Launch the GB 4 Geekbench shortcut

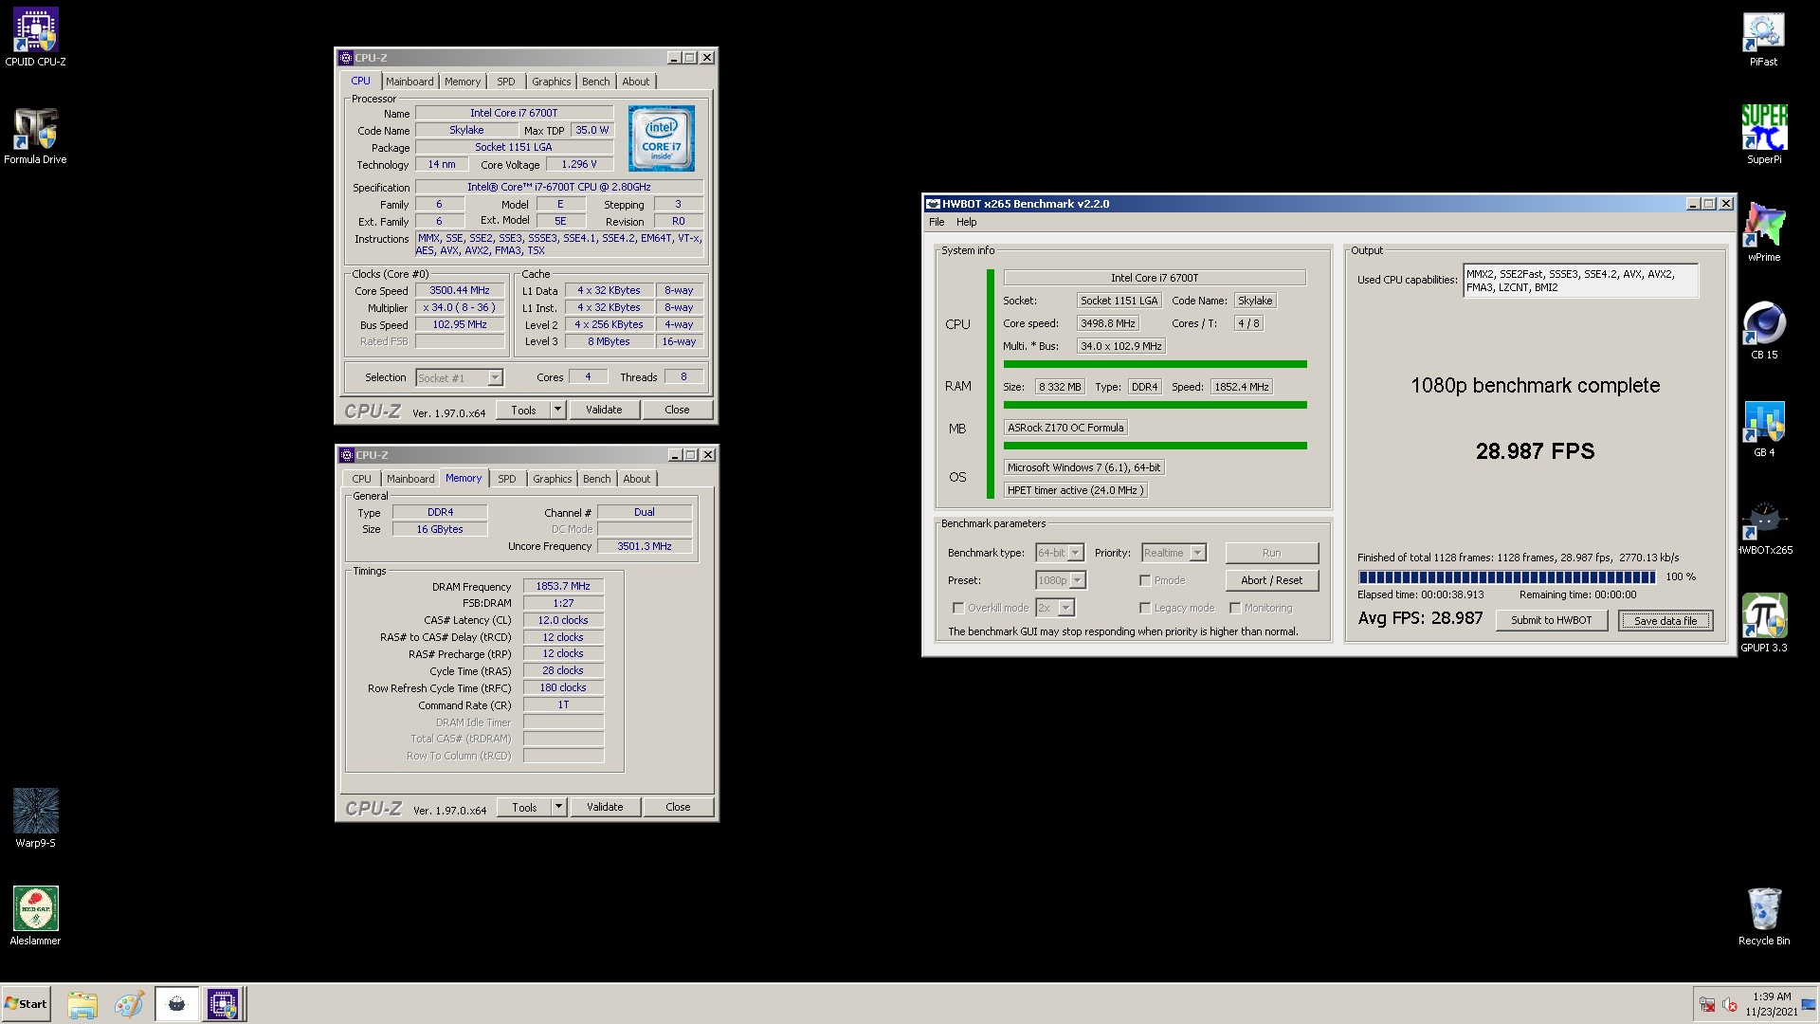(1763, 429)
